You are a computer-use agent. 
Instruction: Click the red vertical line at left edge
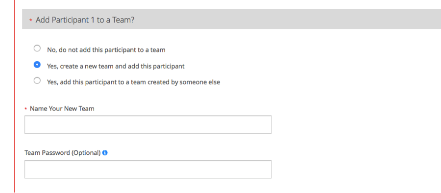[15, 96]
